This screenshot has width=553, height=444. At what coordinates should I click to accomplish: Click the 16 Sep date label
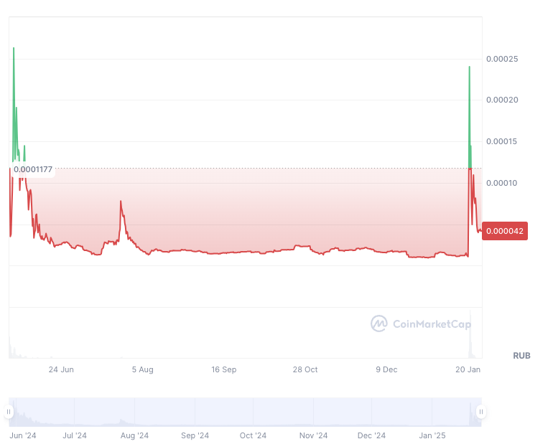[x=224, y=369]
